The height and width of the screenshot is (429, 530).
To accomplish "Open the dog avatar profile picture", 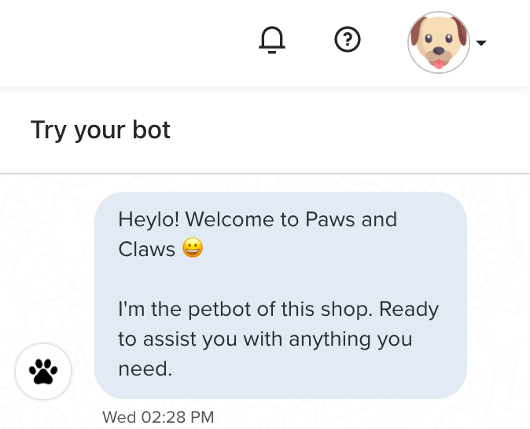I will (439, 42).
